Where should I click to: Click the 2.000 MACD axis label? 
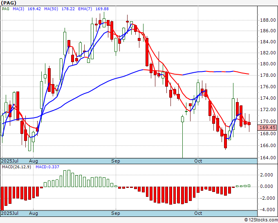pyautogui.click(x=266, y=175)
